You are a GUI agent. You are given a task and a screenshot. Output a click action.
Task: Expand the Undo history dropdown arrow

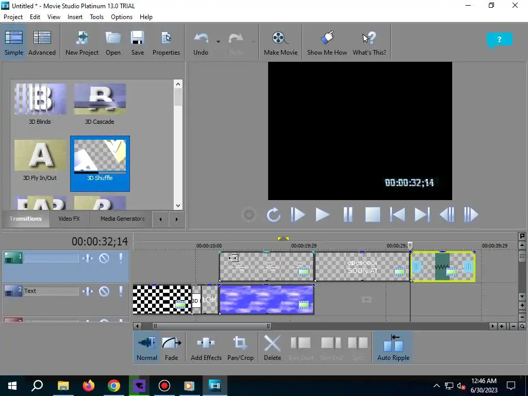[218, 41]
